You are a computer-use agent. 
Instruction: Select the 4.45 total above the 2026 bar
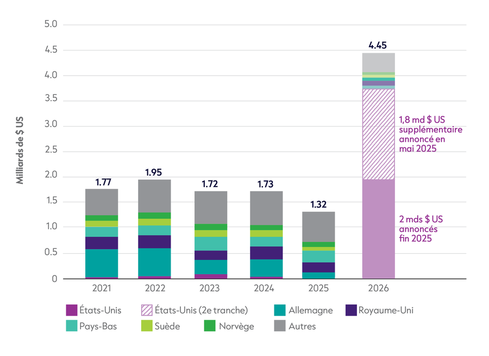point(378,45)
